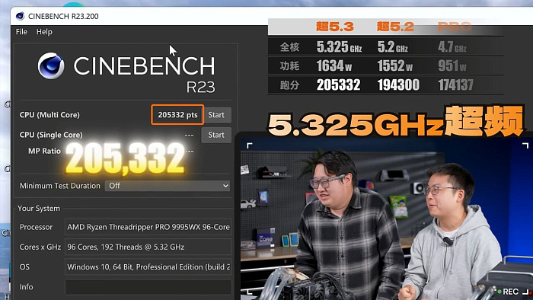This screenshot has width=533, height=300.
Task: Click the 205332 pts Multi Core score
Action: [177, 115]
